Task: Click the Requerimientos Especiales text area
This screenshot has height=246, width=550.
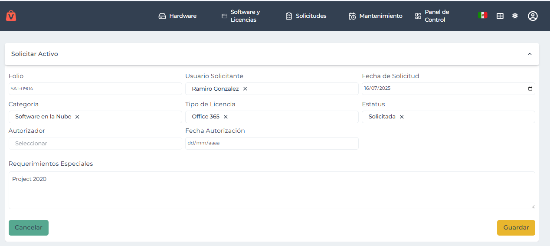Action: pos(272,190)
